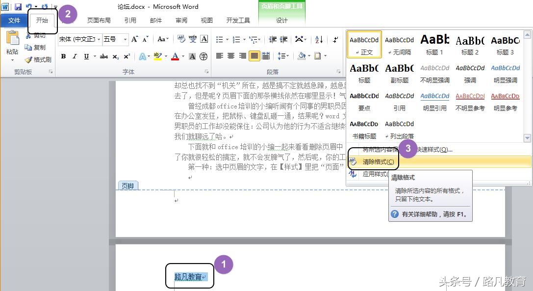
Task: Toggle Bold formatting
Action: [x=63, y=56]
